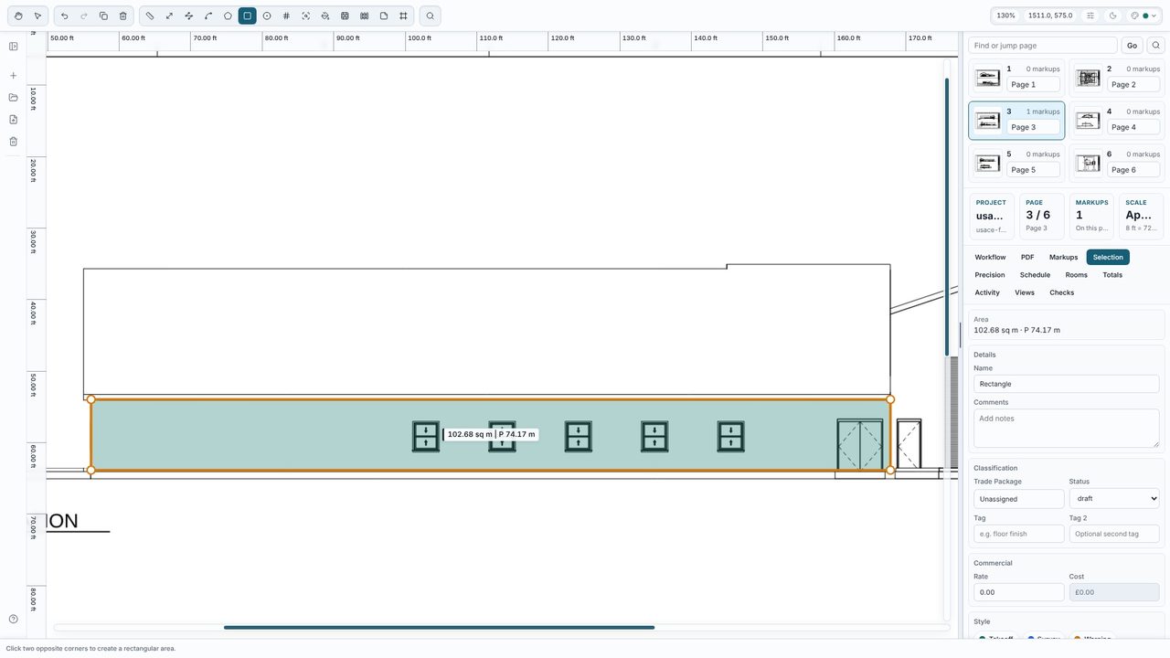Select the circle count tool

tap(267, 16)
